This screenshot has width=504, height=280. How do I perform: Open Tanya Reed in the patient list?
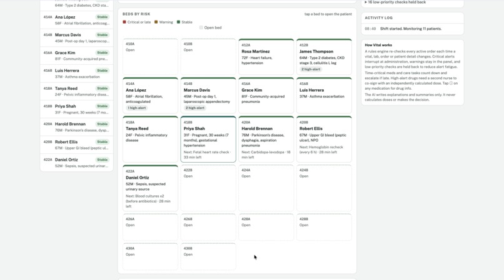point(76,91)
